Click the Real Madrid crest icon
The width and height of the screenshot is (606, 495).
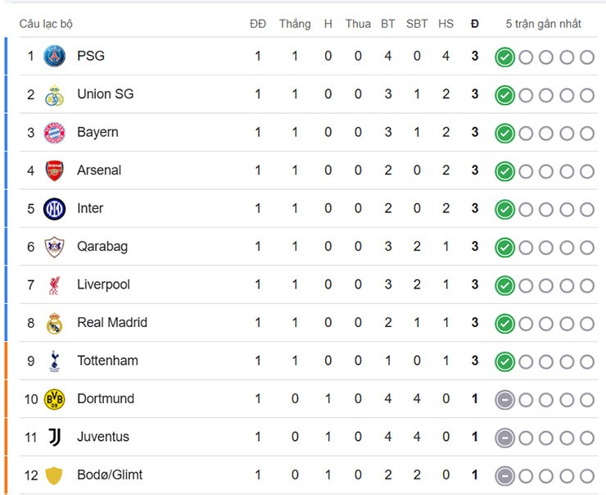[54, 323]
